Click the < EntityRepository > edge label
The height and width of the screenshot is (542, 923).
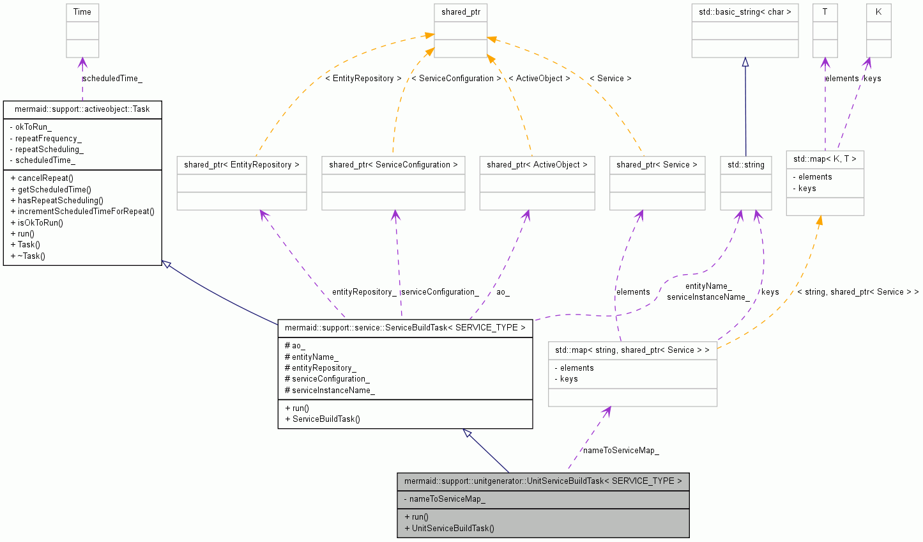(x=363, y=78)
